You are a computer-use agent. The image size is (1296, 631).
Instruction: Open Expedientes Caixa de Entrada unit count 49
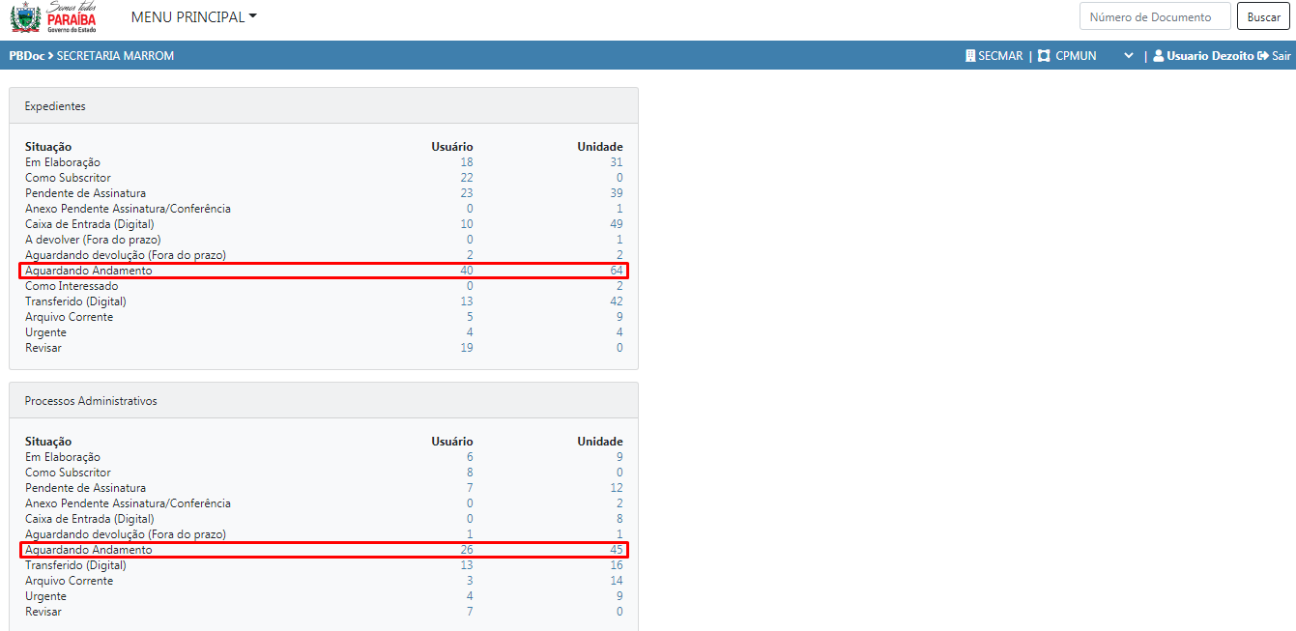617,224
